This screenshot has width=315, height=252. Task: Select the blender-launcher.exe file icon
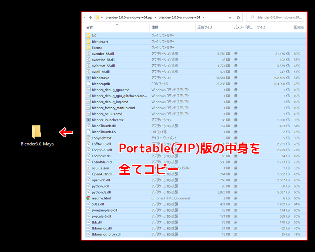(88, 120)
